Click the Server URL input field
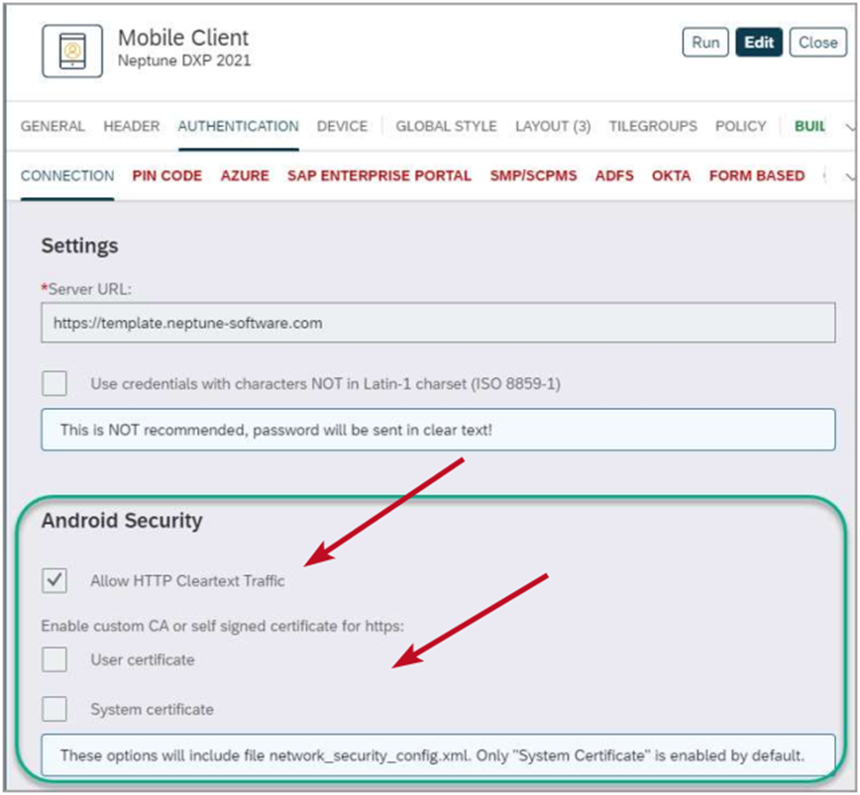Screen dimensions: 860x795 click(x=438, y=323)
